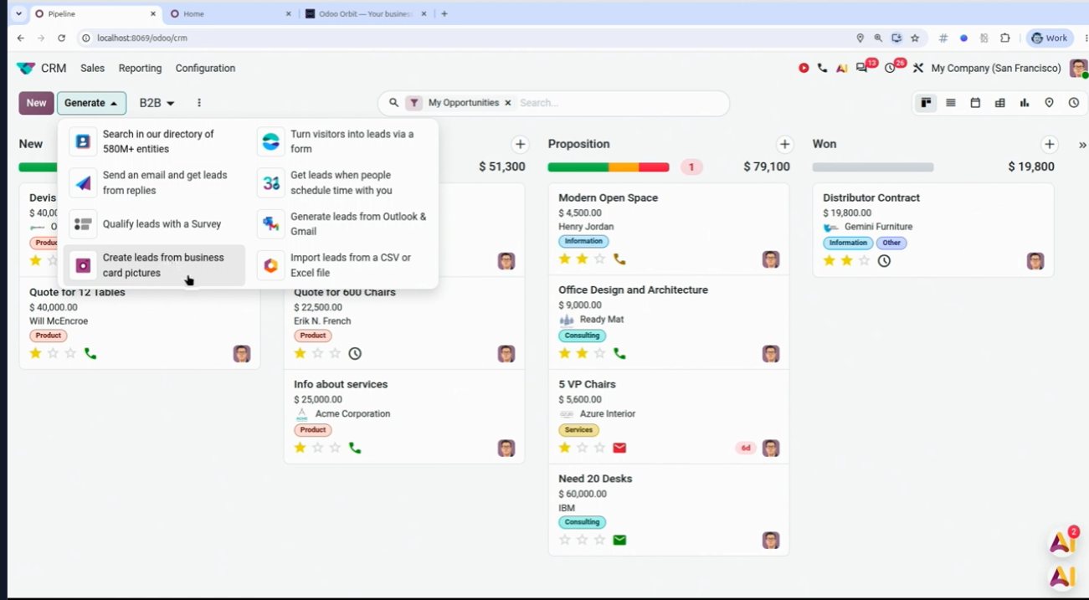Switch to map view icon
The height and width of the screenshot is (600, 1089).
click(1049, 103)
